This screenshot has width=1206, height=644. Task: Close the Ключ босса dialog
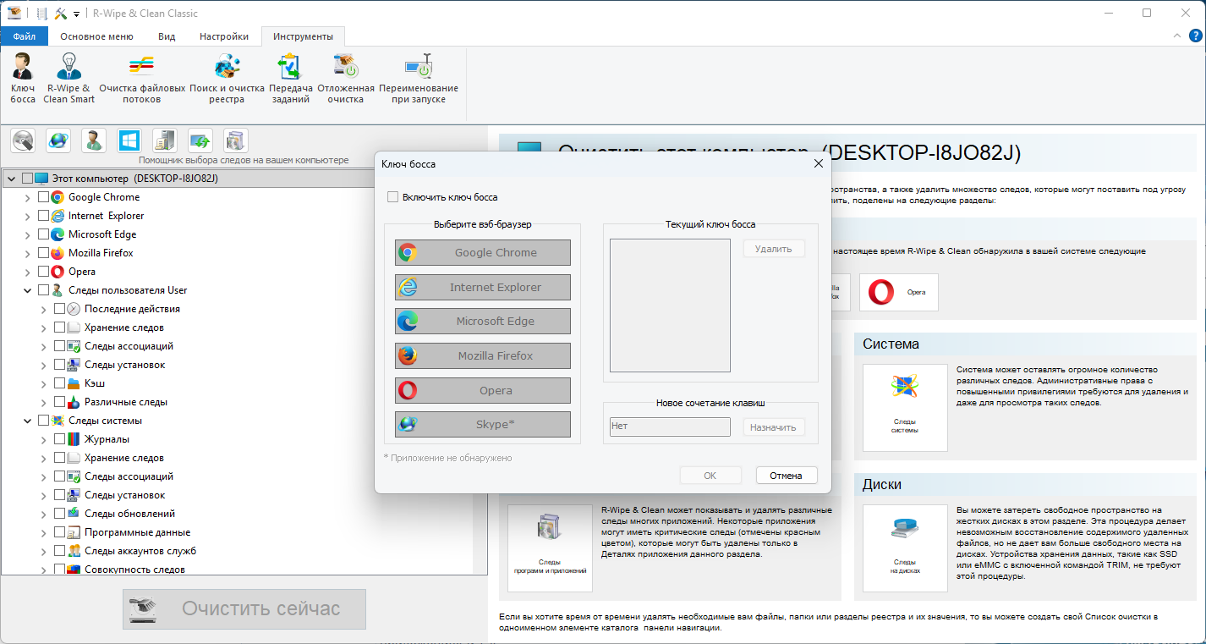817,164
